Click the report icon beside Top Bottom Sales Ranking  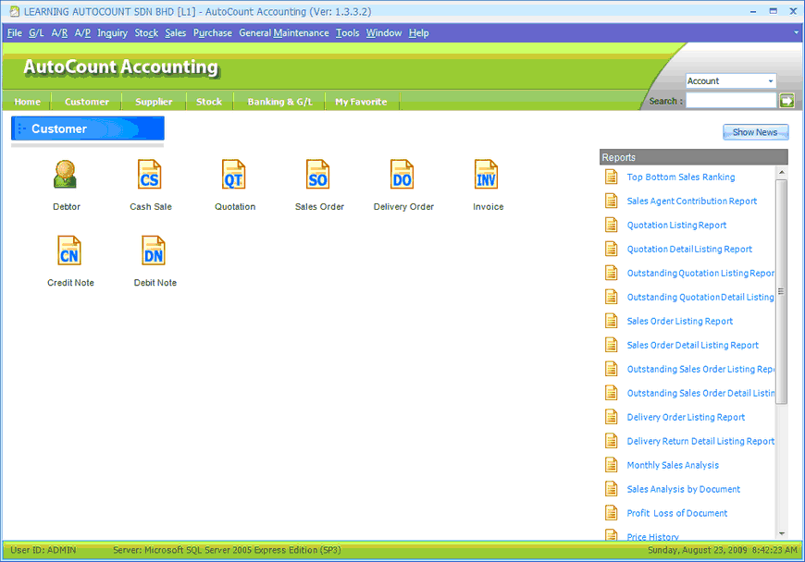tap(611, 177)
